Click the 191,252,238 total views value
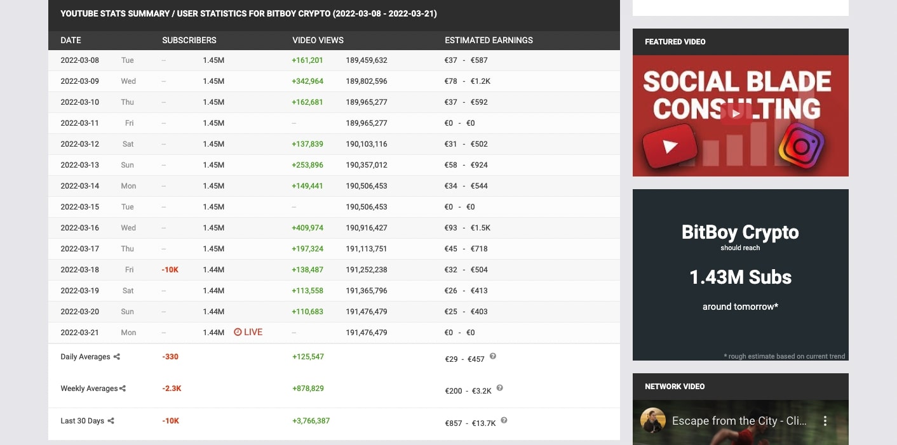The height and width of the screenshot is (445, 897). coord(367,270)
